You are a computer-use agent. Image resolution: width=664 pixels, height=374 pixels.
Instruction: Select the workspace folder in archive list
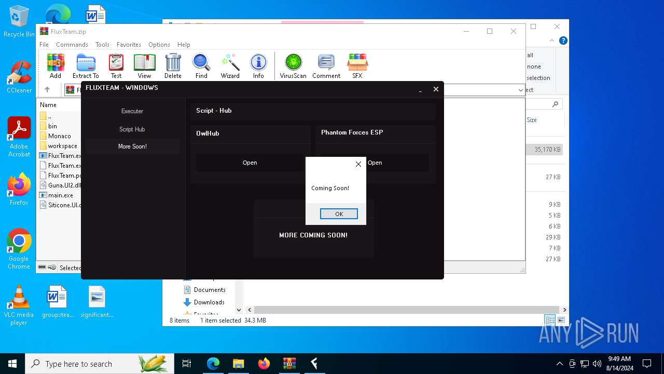pyautogui.click(x=62, y=146)
